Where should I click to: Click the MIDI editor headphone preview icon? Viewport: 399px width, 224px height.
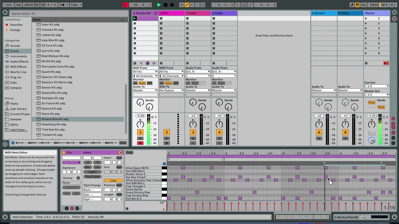tap(164, 164)
